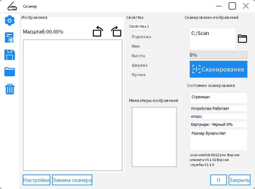Rotate image clockwise icon

click(x=116, y=31)
